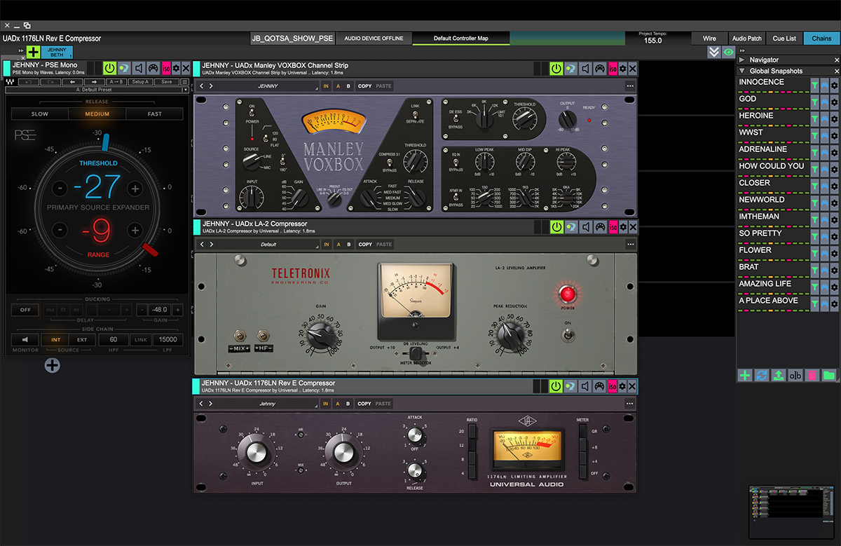Set PSE release to FAST

(155, 114)
